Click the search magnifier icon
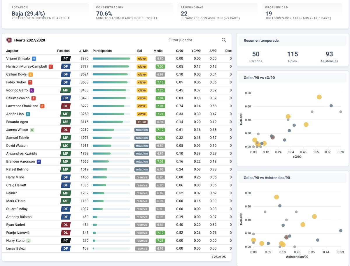The height and width of the screenshot is (266, 350). 224,40
